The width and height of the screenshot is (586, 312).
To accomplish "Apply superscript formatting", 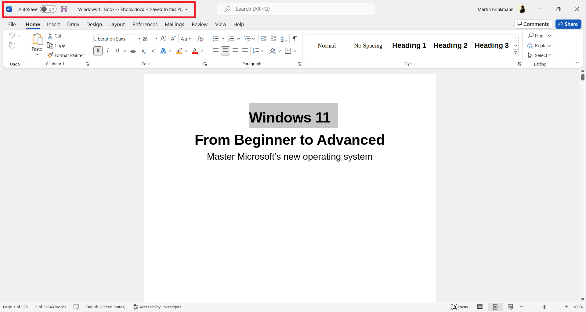I will 153,51.
